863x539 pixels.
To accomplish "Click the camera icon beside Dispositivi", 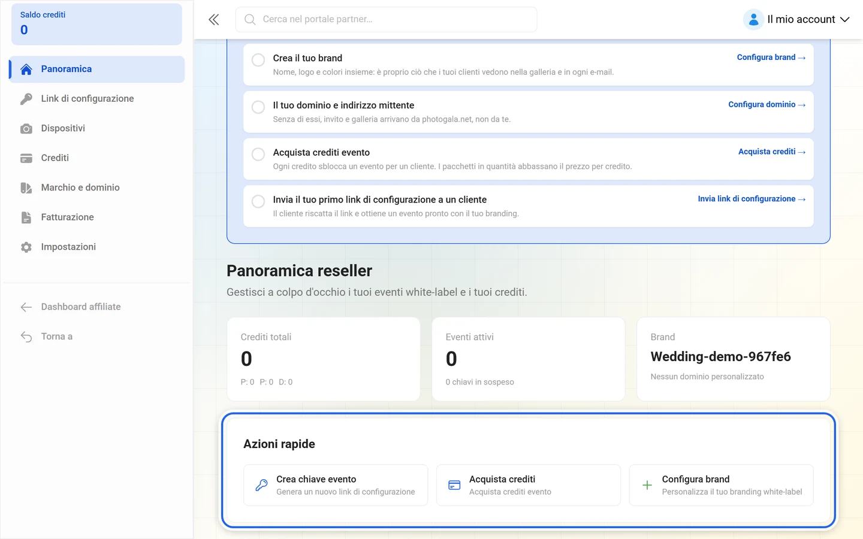I will [26, 129].
